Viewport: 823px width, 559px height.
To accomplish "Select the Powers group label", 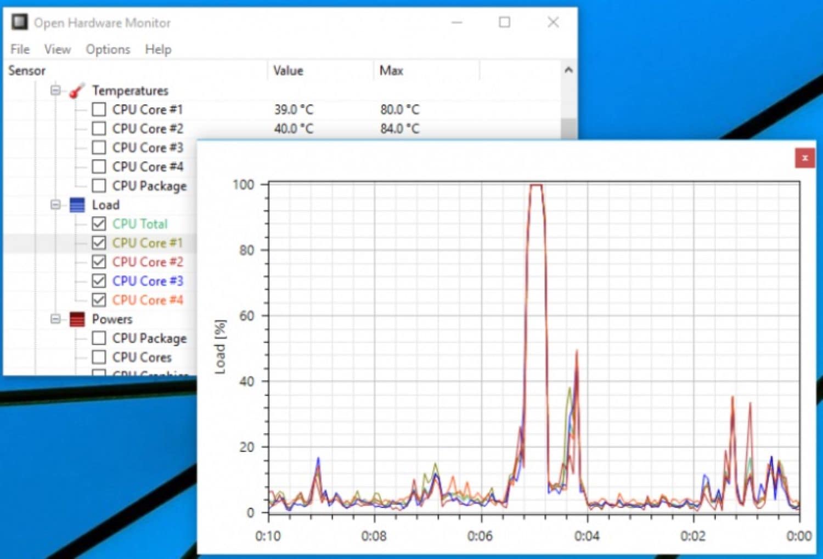I will point(112,319).
